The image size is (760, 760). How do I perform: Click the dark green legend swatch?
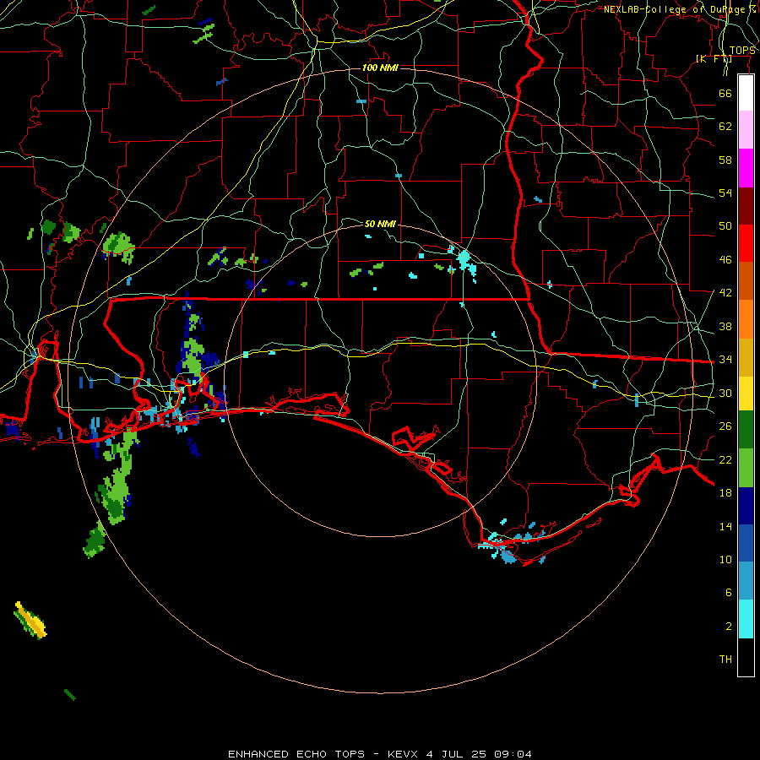[x=746, y=430]
